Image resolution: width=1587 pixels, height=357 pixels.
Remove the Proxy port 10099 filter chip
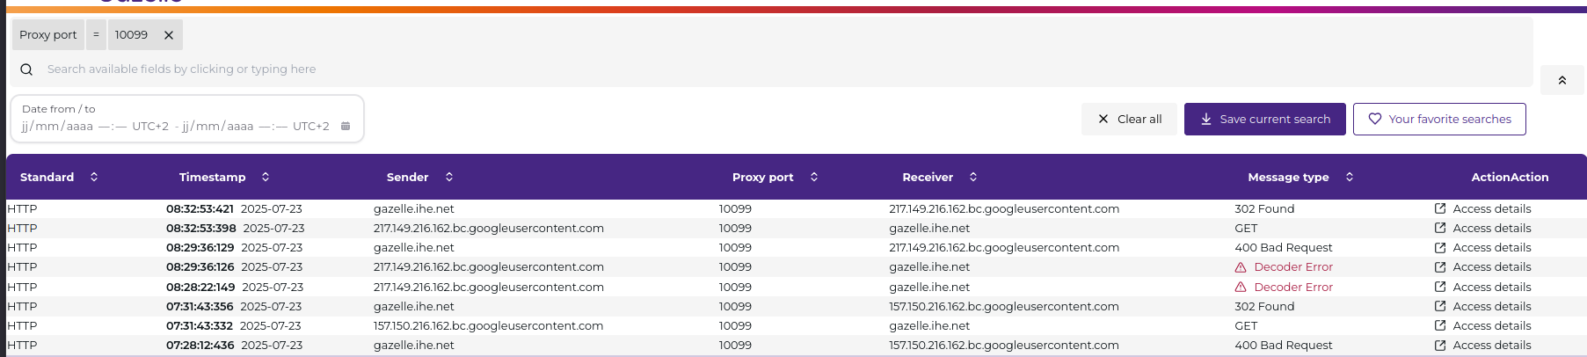[x=169, y=35]
